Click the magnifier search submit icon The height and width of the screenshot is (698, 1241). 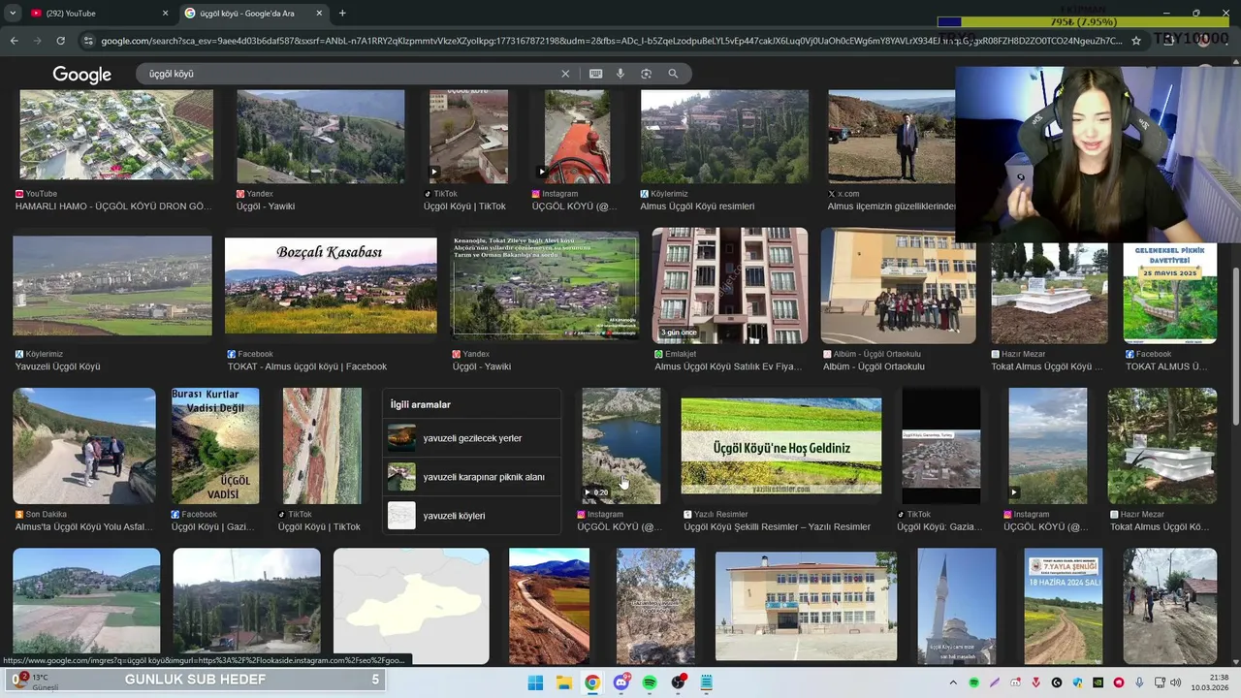673,74
